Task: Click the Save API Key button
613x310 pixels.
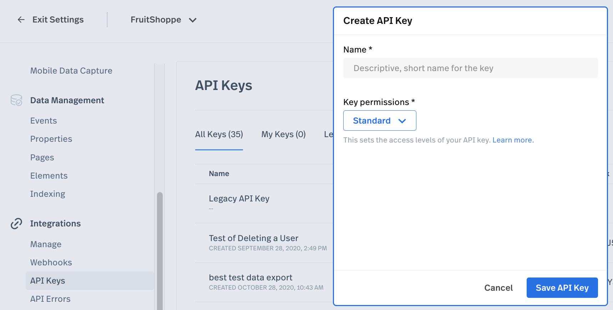Action: pos(562,288)
